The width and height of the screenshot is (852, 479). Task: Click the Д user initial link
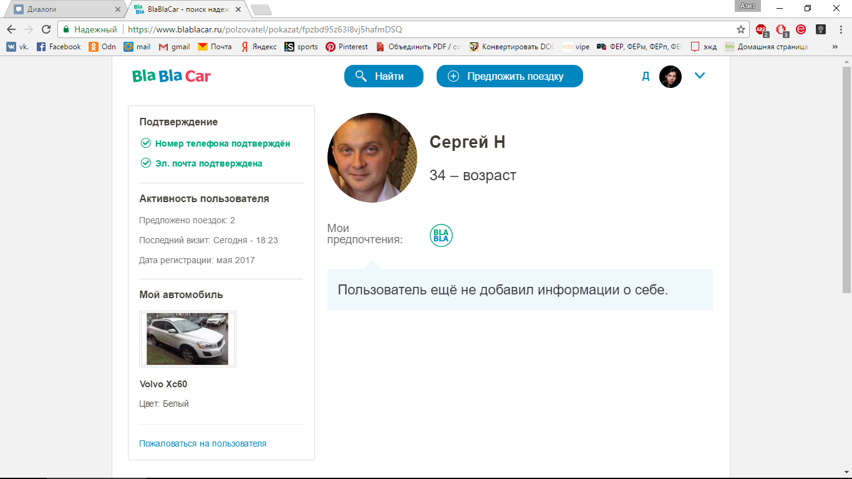[646, 76]
